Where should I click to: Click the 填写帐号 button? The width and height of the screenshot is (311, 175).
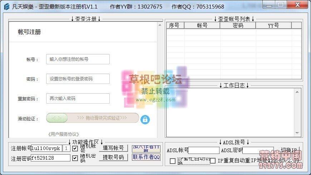pyautogui.click(x=113, y=148)
